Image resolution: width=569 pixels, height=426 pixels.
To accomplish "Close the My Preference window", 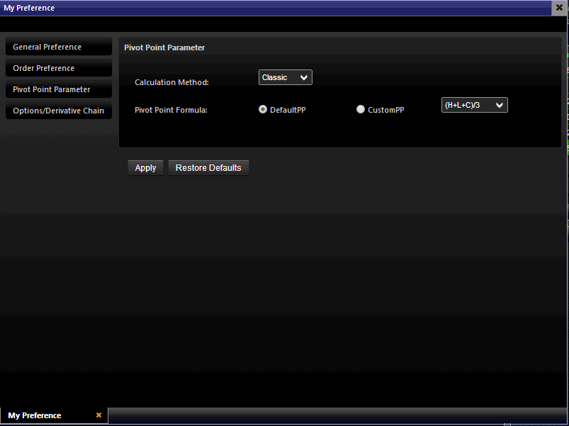I will coord(559,8).
